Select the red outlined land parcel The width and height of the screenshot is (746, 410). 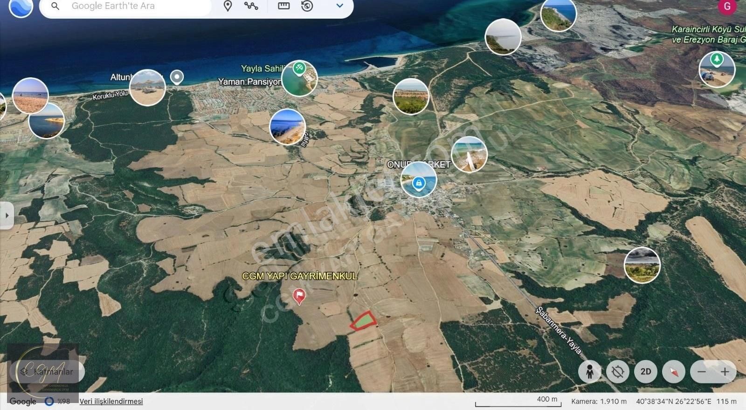(363, 321)
